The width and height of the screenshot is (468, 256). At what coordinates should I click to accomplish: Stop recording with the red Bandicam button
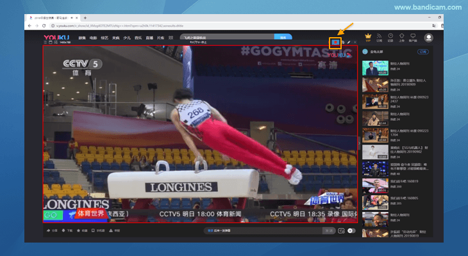(x=335, y=43)
